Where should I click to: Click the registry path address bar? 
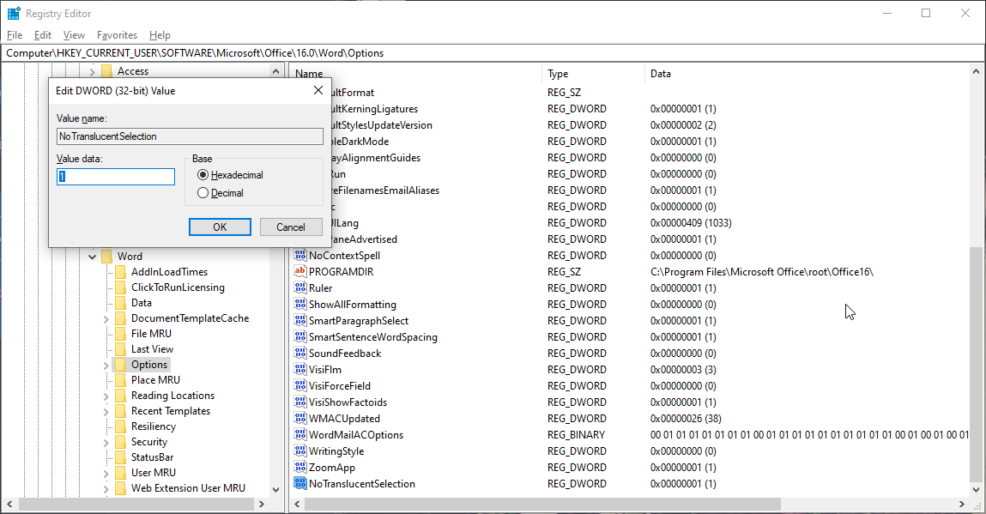493,53
